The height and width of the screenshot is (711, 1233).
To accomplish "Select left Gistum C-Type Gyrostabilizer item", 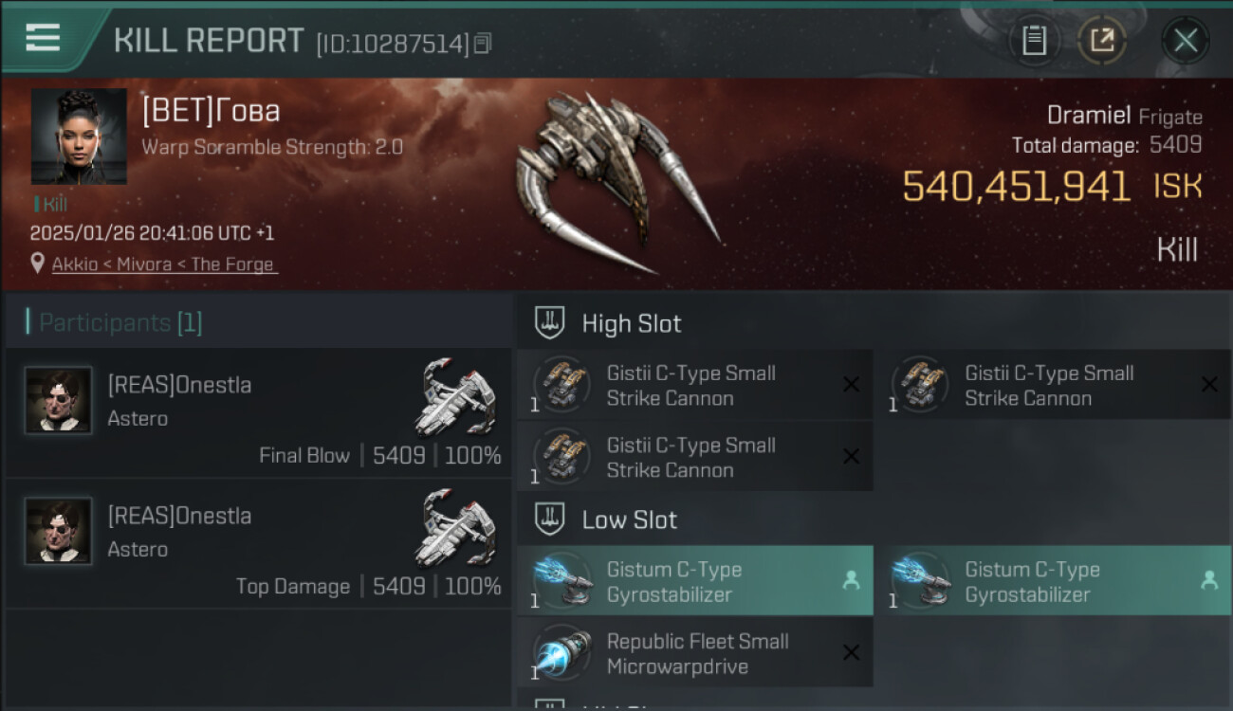I will [694, 581].
